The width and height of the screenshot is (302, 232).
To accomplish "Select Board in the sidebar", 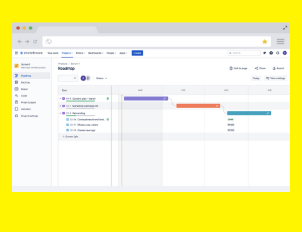I will [x=32, y=89].
